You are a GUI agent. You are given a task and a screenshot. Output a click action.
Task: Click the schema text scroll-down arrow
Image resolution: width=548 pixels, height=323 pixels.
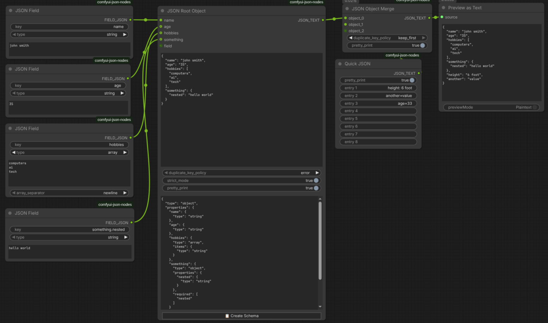[320, 307]
